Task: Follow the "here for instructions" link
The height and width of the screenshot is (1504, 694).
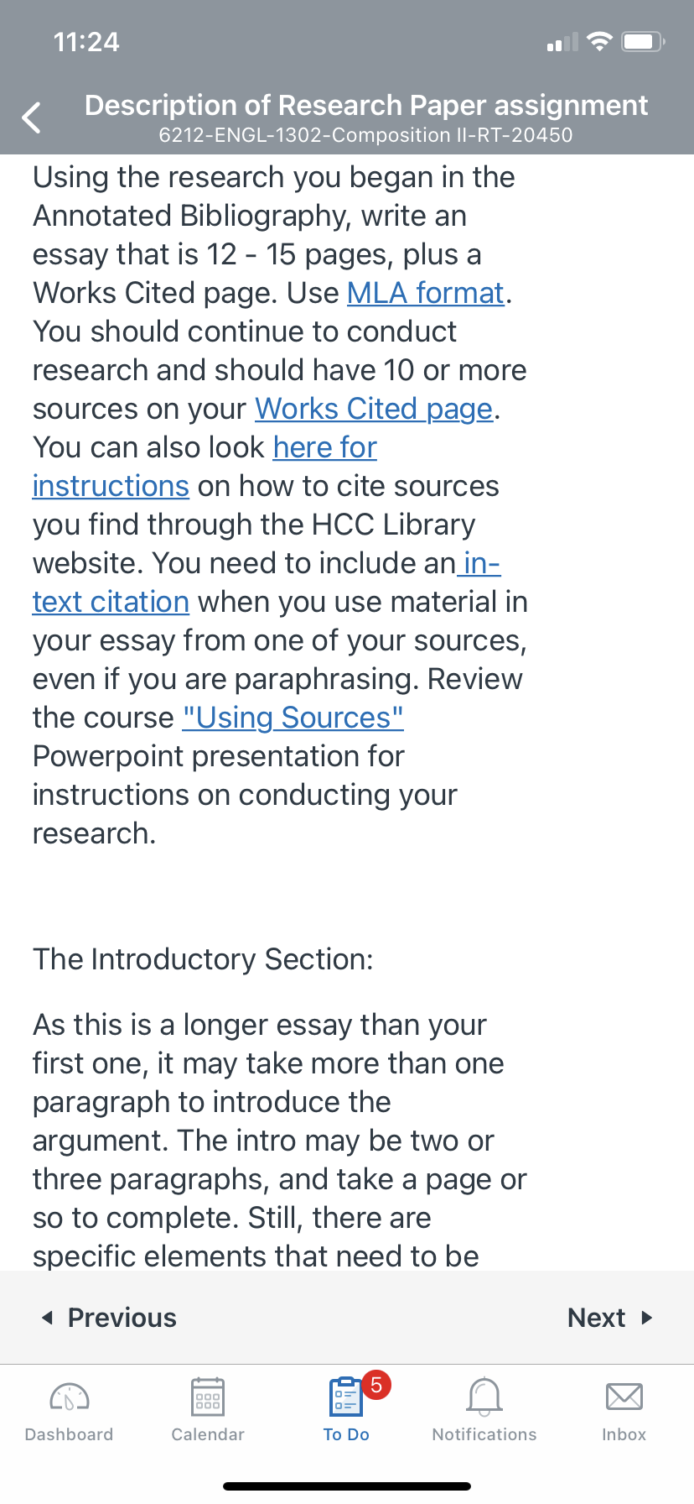Action: tap(324, 447)
